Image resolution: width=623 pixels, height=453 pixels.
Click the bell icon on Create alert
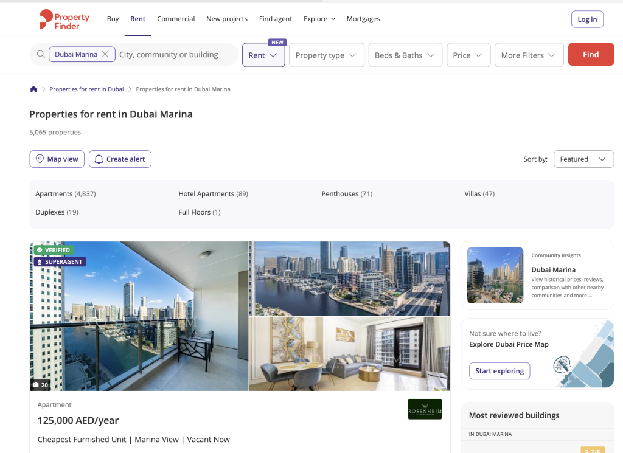[99, 159]
